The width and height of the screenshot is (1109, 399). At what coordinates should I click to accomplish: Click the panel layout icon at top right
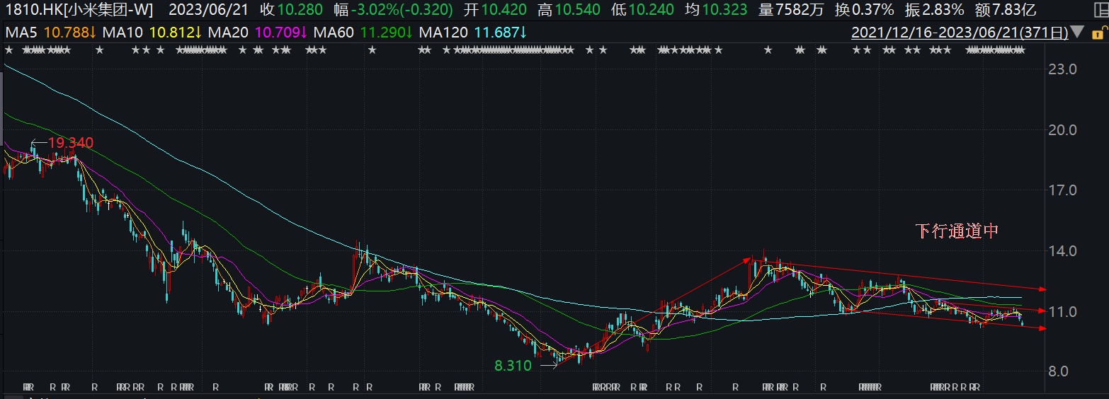[1098, 9]
